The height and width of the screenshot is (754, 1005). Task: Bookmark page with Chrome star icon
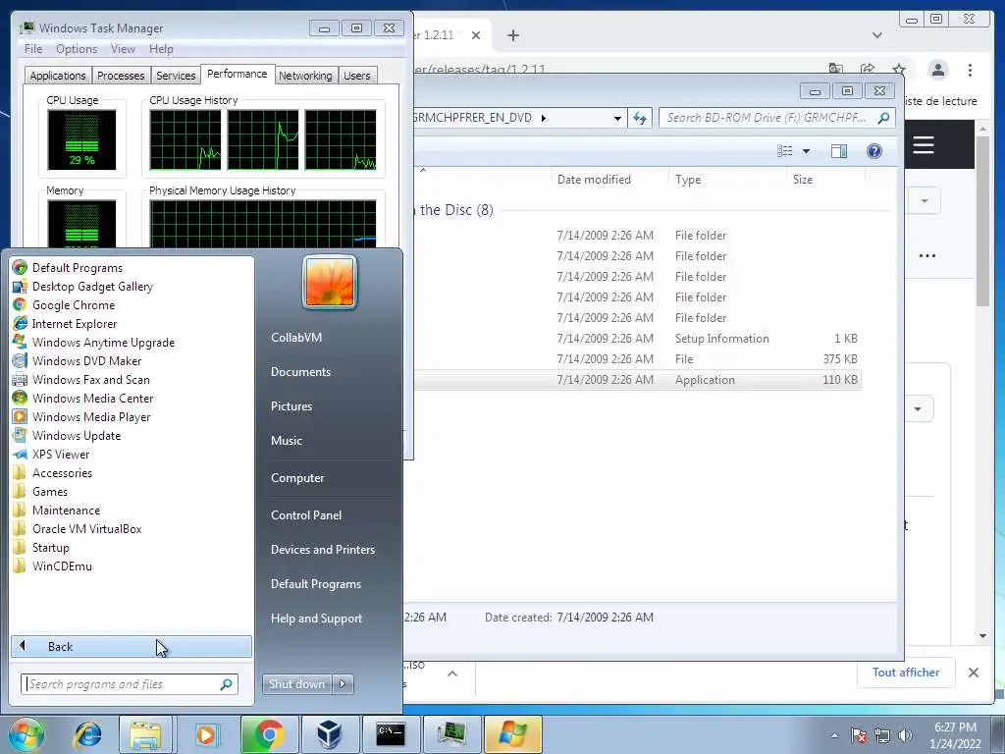pos(899,70)
